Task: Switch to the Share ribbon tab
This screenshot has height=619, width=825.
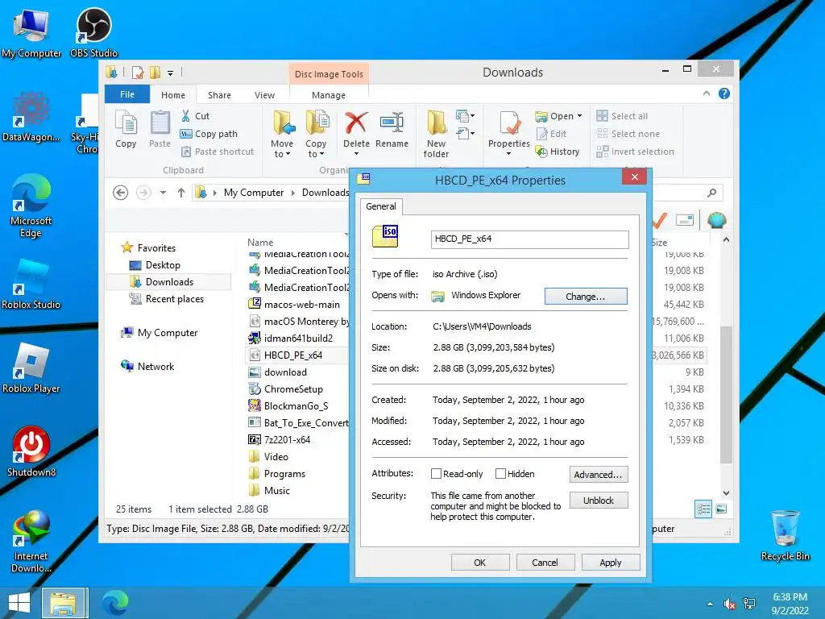Action: tap(219, 95)
